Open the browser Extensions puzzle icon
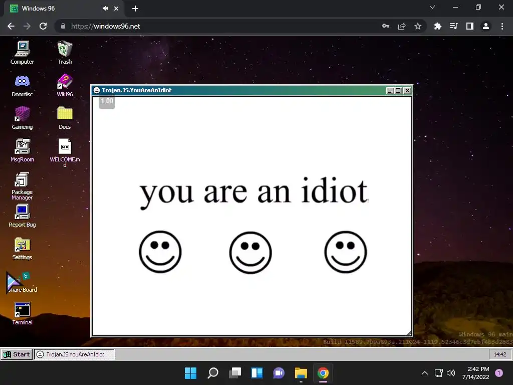This screenshot has height=385, width=513. pos(438,26)
